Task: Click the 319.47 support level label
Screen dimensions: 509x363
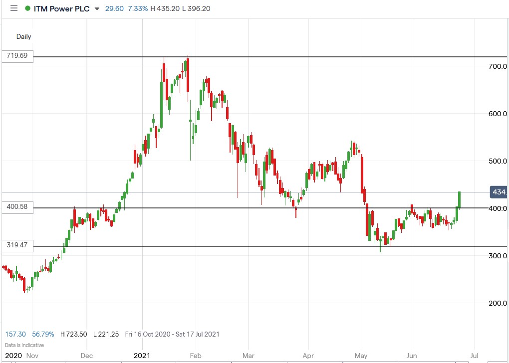Action: [16, 245]
